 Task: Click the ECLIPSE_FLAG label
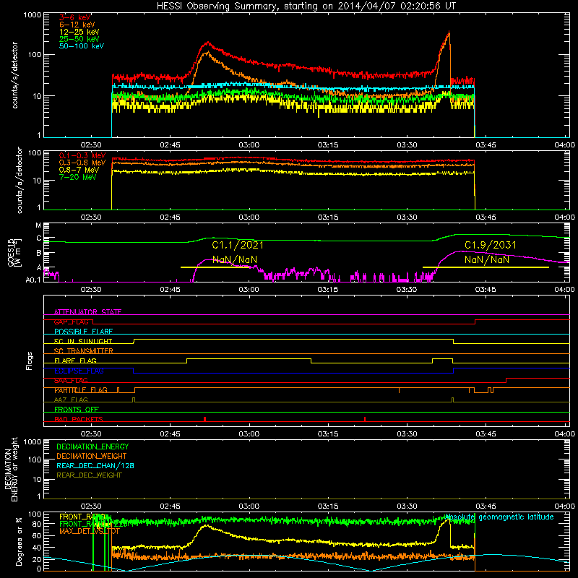pos(79,371)
